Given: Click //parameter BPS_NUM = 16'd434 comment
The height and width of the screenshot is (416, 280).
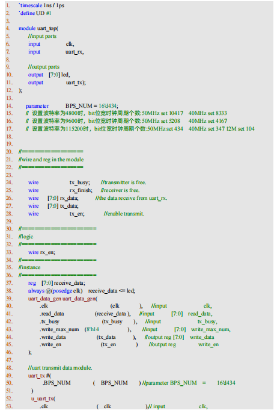Looking at the screenshot, I should 189,383.
